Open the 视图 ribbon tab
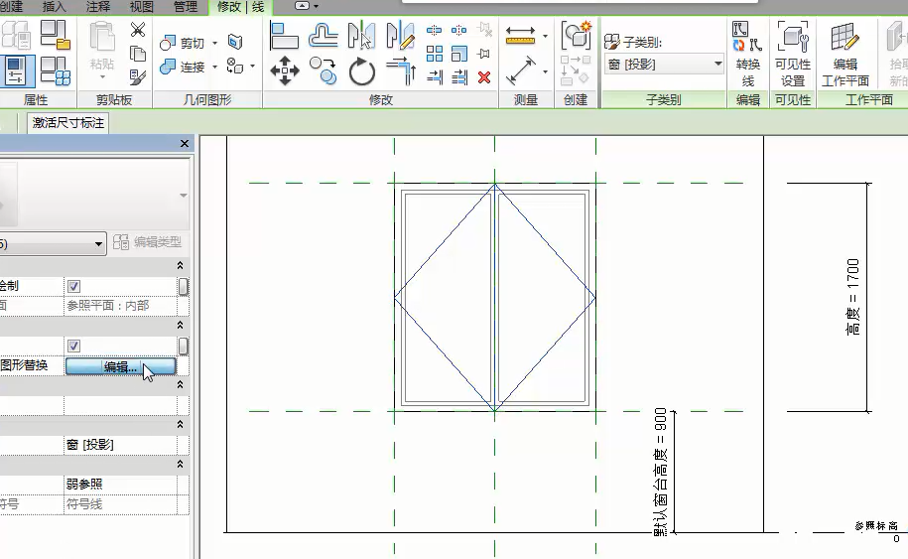This screenshot has height=559, width=908. (x=142, y=7)
